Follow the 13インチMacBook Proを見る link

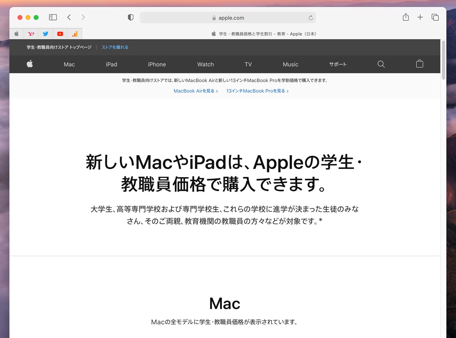point(257,91)
